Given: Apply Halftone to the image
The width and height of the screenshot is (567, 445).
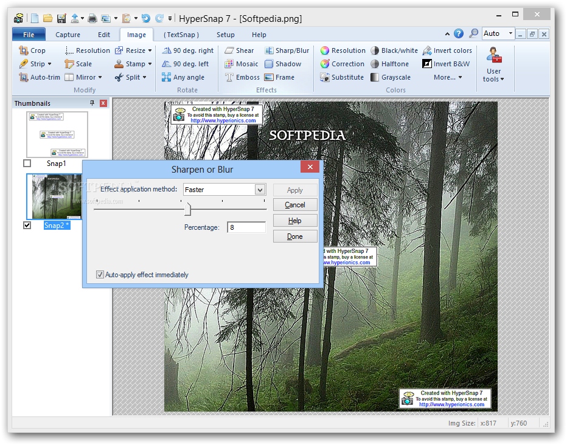Looking at the screenshot, I should [x=389, y=64].
